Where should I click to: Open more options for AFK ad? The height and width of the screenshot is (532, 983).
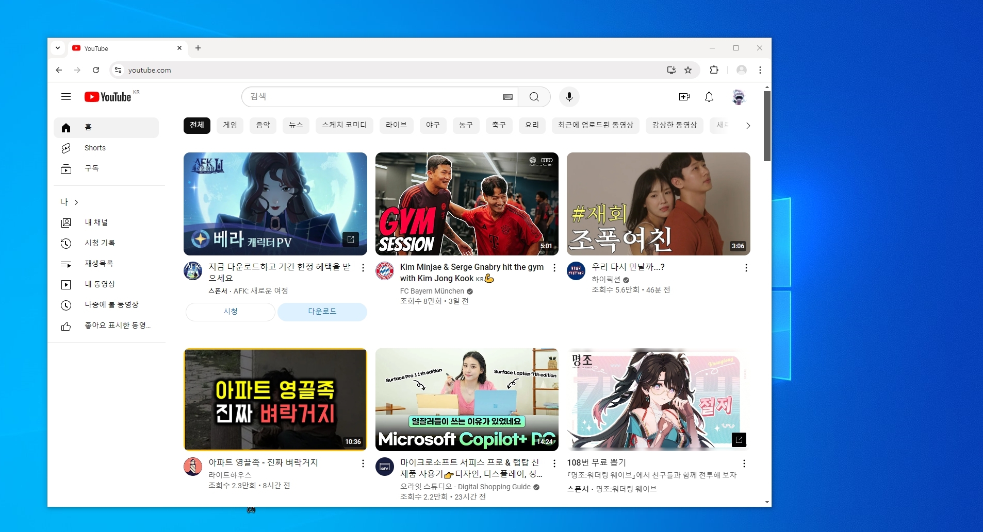pyautogui.click(x=363, y=268)
